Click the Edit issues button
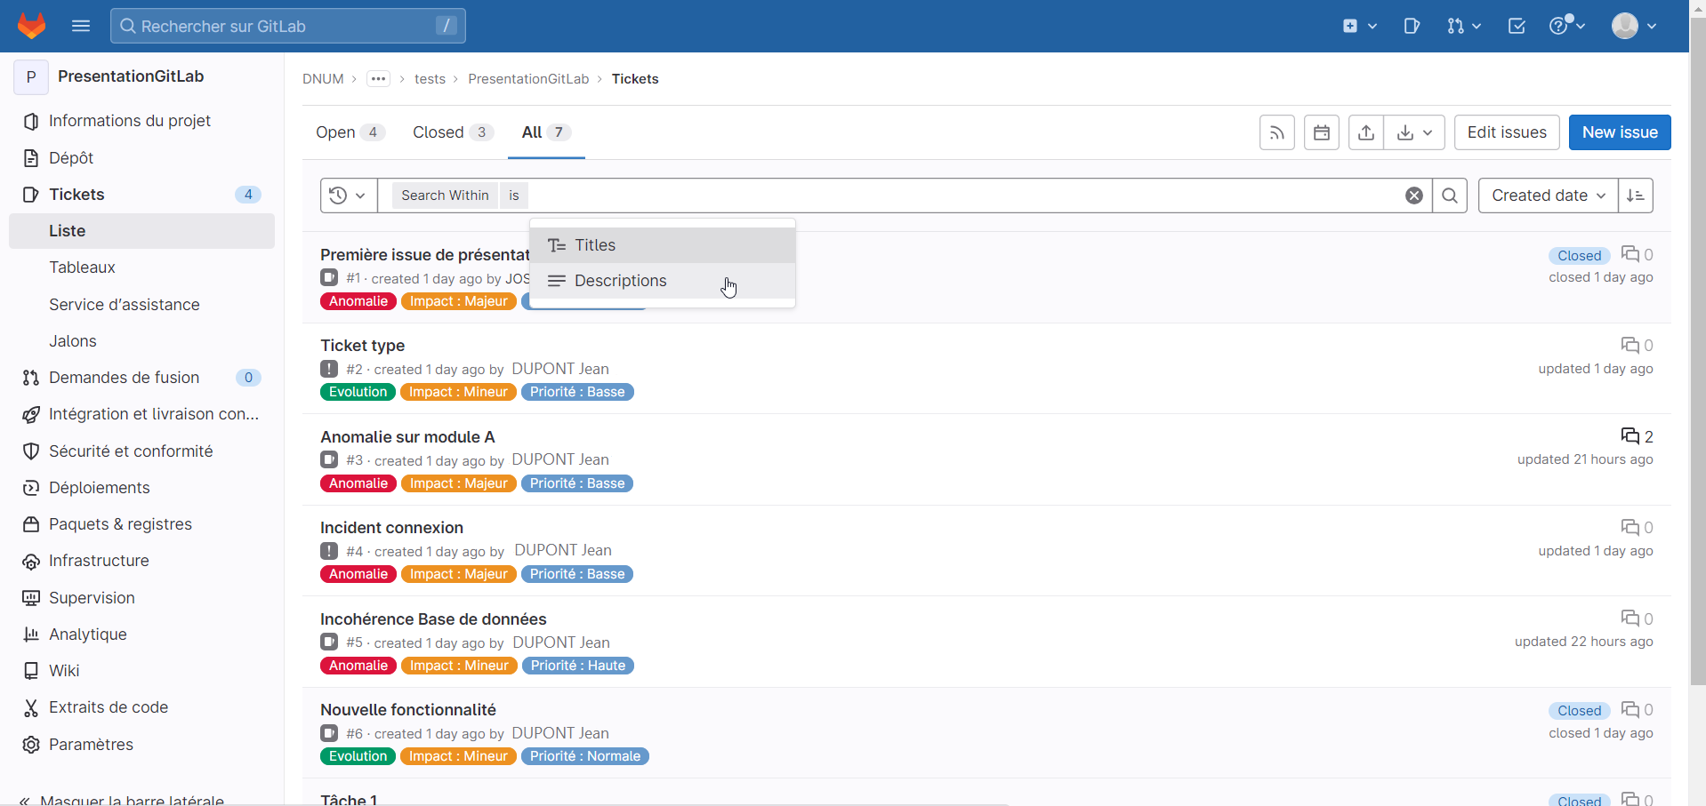Screen dimensions: 1706x806 (x=1506, y=132)
